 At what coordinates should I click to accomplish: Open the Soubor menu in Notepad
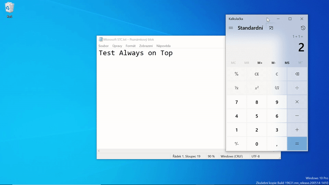coord(104,46)
